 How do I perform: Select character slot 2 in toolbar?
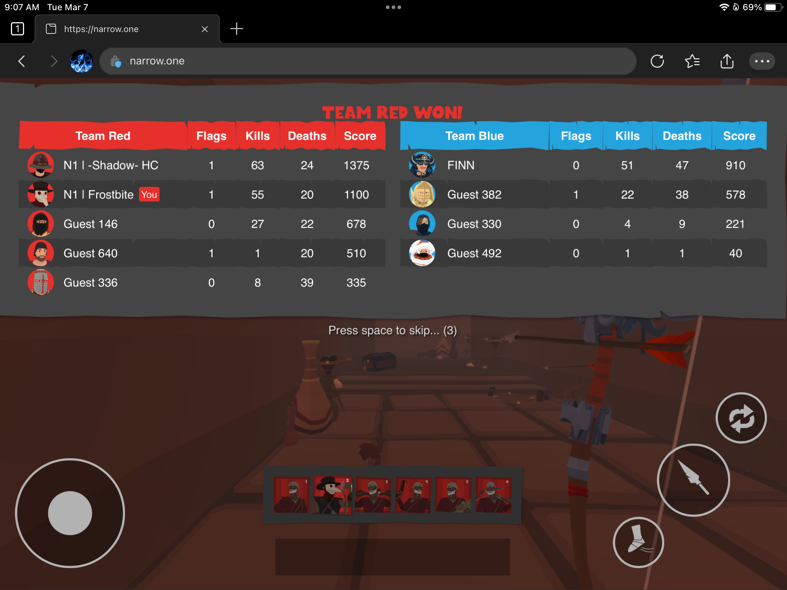(333, 494)
